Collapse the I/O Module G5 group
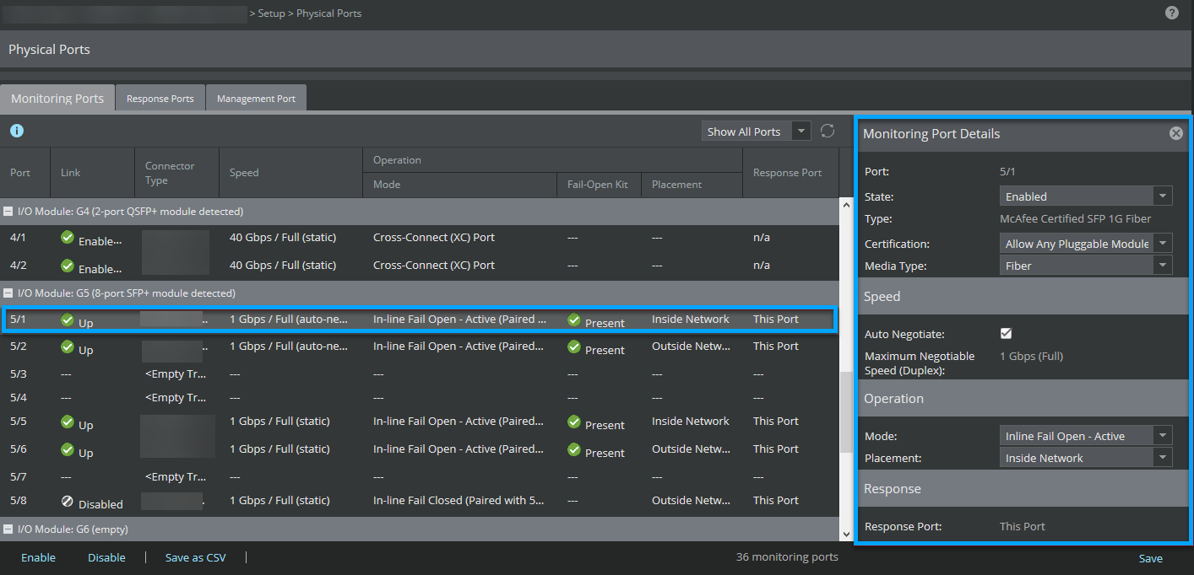This screenshot has width=1194, height=575. tap(8, 293)
